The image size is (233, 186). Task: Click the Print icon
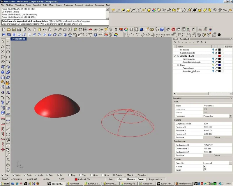click(x=19, y=29)
